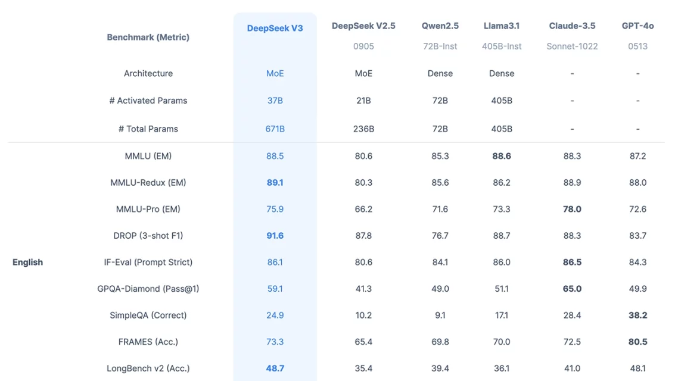
Task: Click the FRAMES (Acc.) benchmark label
Action: click(148, 342)
